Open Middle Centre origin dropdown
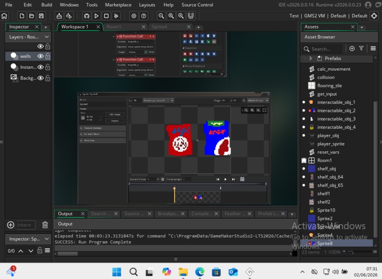The width and height of the screenshot is (382, 279). tap(258, 100)
